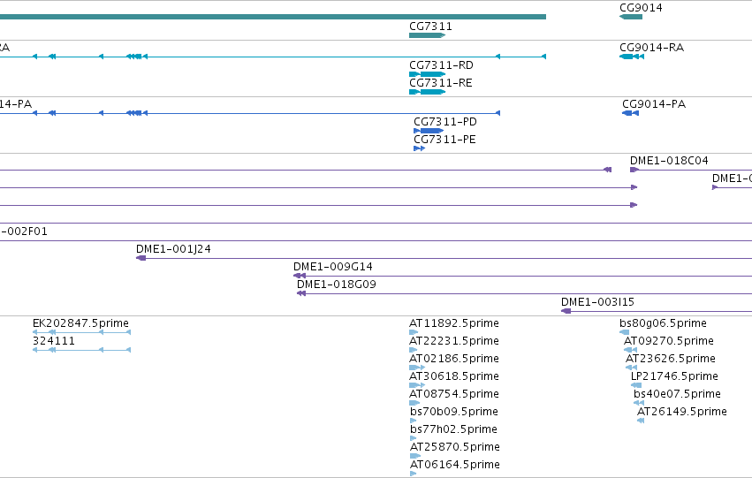Click the 324111 feature label
This screenshot has width=752, height=478.
pyautogui.click(x=54, y=341)
